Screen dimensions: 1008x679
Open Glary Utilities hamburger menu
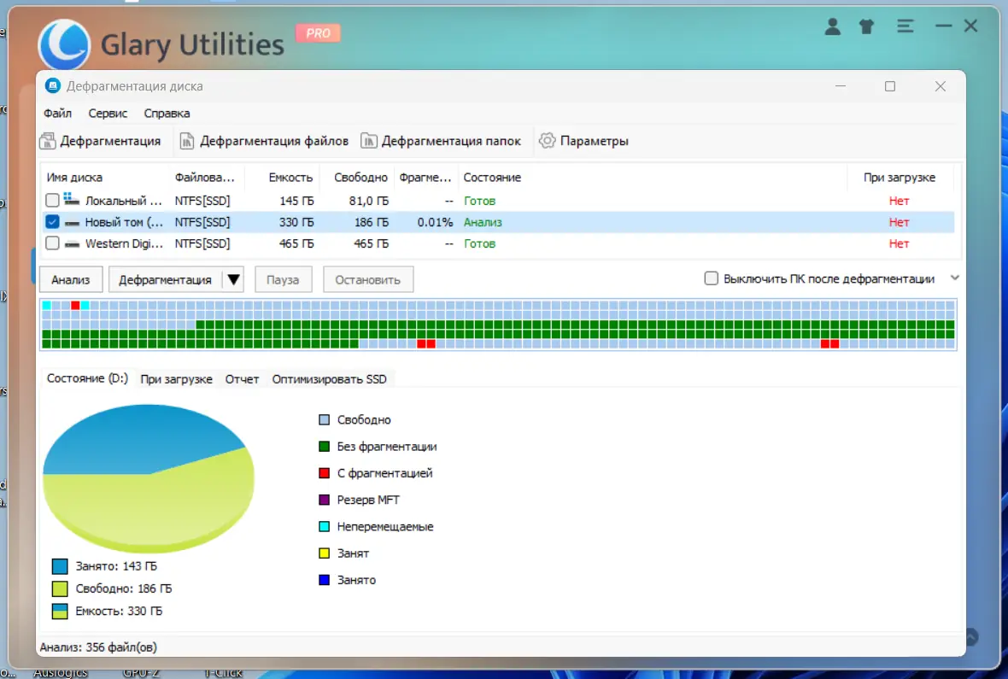[905, 26]
